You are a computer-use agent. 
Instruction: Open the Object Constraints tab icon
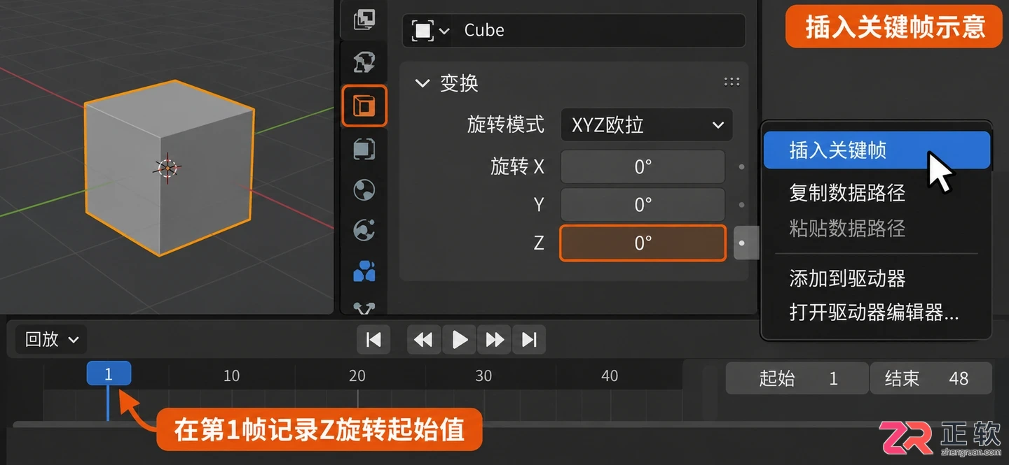click(x=364, y=271)
